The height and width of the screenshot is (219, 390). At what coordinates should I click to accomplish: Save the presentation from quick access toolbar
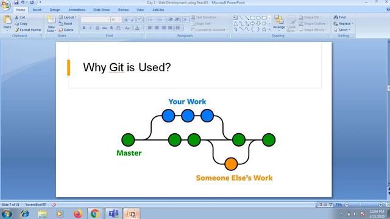(16, 2)
